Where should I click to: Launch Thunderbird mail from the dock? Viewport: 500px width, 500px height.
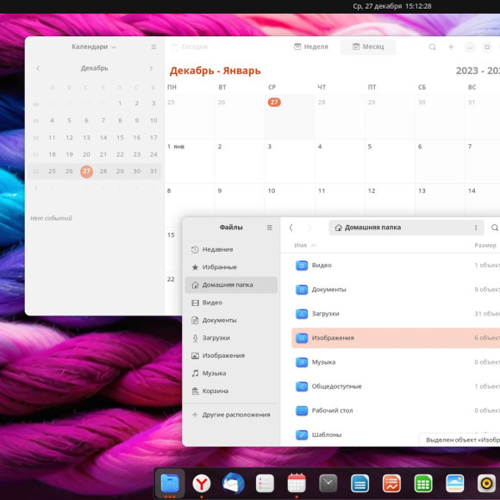233,484
